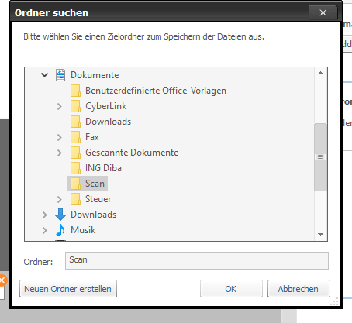Screen dimensions: 352x323
Task: Expand the CyberLink folder
Action: pyautogui.click(x=60, y=106)
